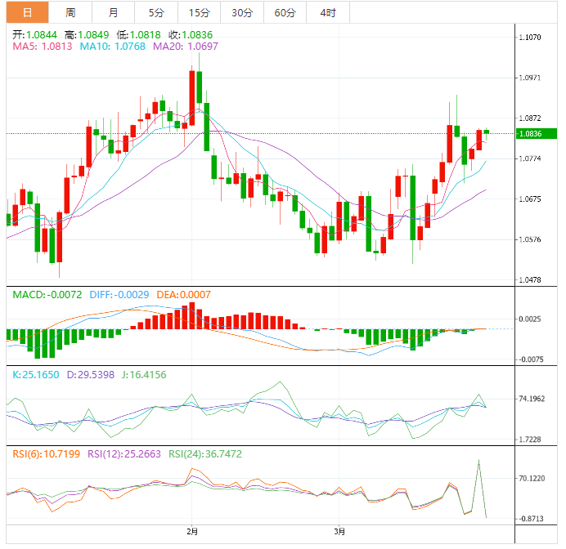The height and width of the screenshot is (549, 566).
Task: Click the green 1.0836 current price tag
Action: pos(536,133)
